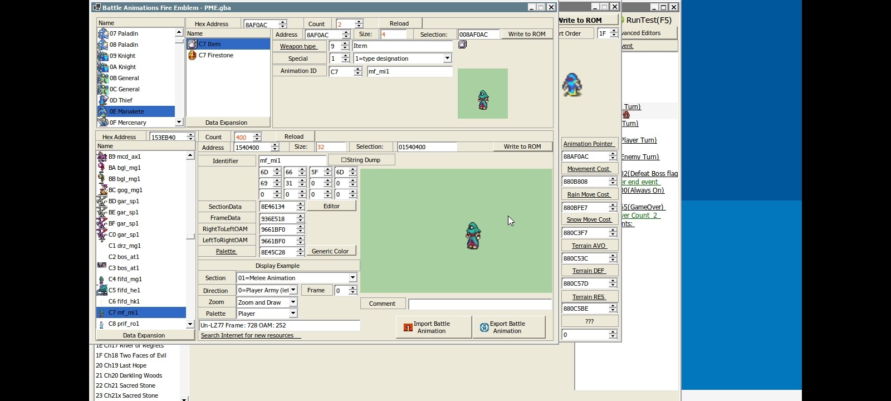Select the C5 fifd_he1 animation icon

tap(102, 290)
